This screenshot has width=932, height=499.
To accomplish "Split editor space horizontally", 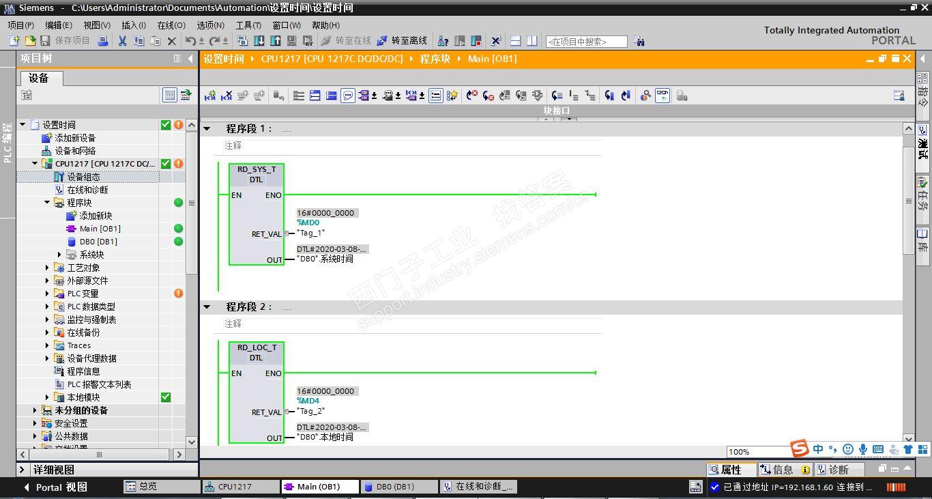I will [515, 41].
